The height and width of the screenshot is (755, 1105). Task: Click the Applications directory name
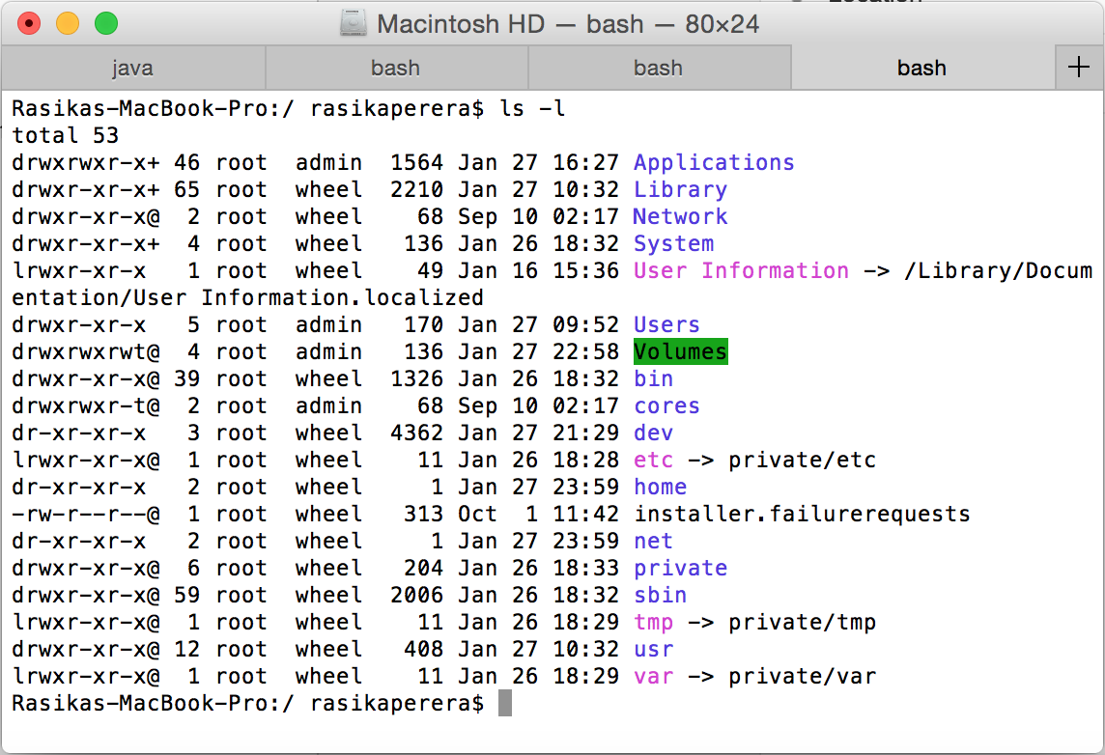714,163
